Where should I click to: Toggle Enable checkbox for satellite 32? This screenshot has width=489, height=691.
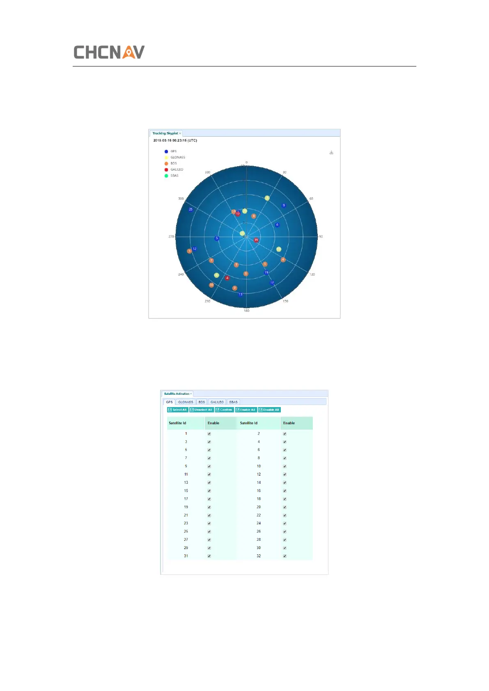pos(285,556)
